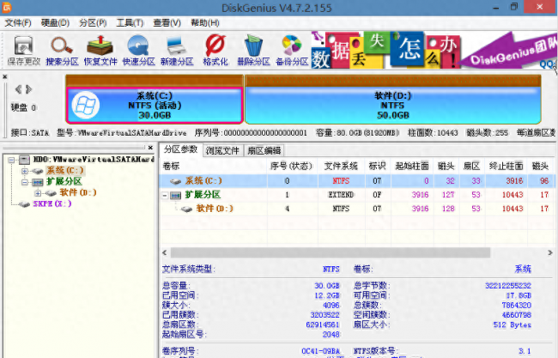Click the horizontal scrollbar thumb of table
The height and width of the screenshot is (358, 558).
point(331,252)
